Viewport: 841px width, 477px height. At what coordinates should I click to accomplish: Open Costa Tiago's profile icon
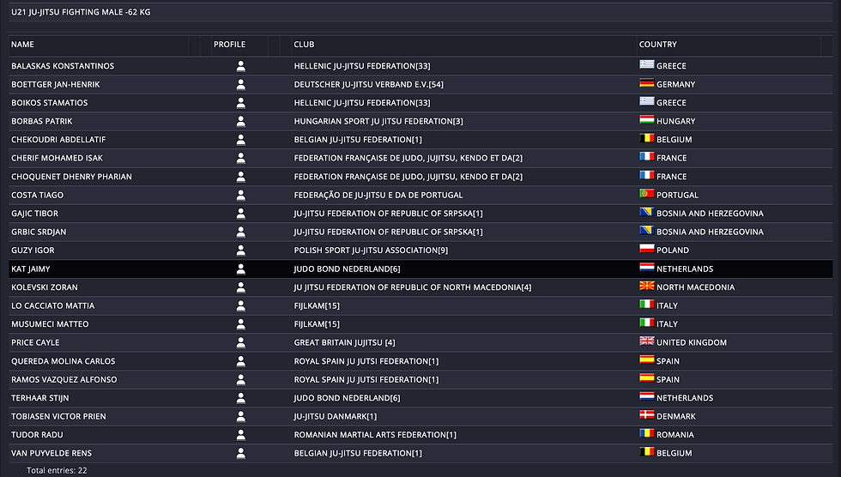[x=241, y=195]
